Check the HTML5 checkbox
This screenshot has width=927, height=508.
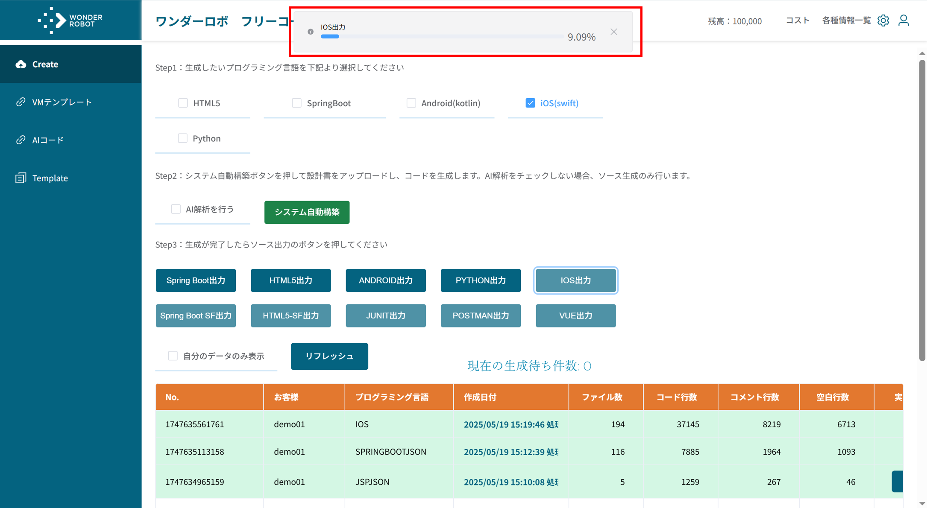click(x=183, y=103)
